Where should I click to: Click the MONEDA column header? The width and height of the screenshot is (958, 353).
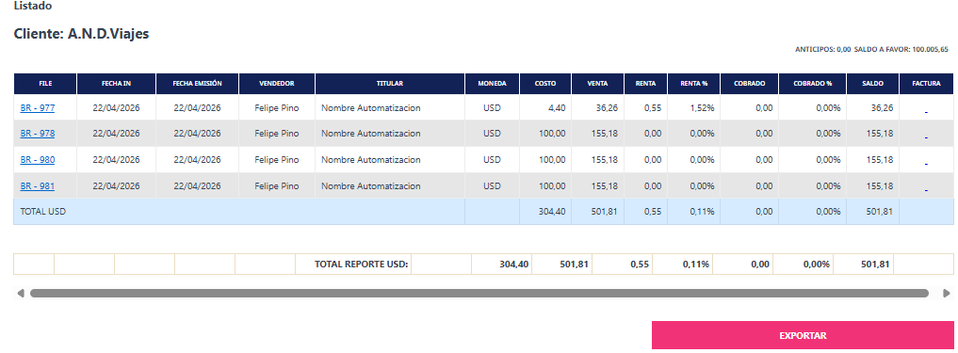pyautogui.click(x=492, y=84)
